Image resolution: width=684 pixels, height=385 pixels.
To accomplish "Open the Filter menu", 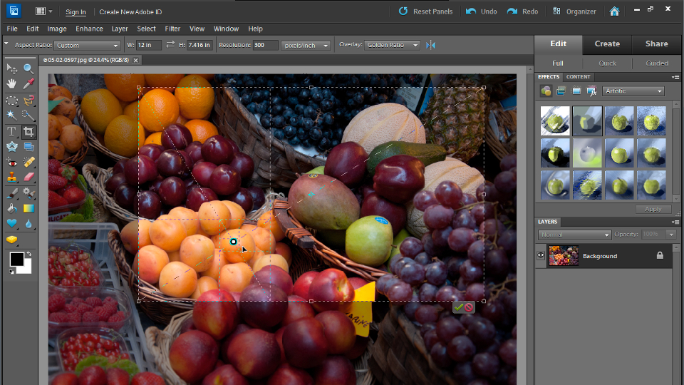I will (172, 29).
